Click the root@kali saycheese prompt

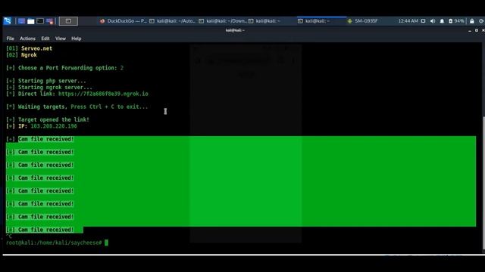54,243
